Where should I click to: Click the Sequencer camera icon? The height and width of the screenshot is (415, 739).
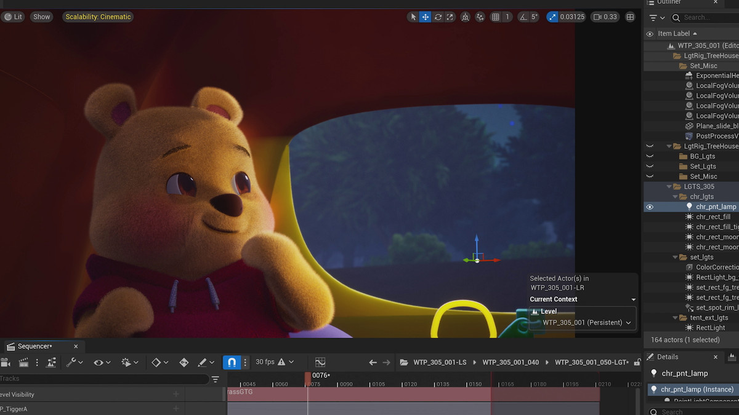(x=6, y=363)
